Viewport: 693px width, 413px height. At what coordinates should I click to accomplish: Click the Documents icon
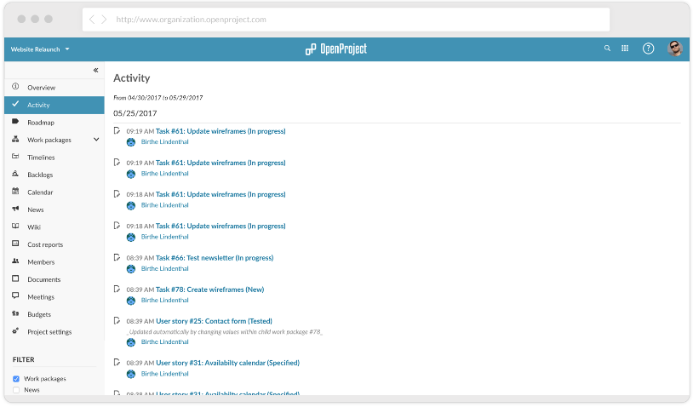[15, 278]
